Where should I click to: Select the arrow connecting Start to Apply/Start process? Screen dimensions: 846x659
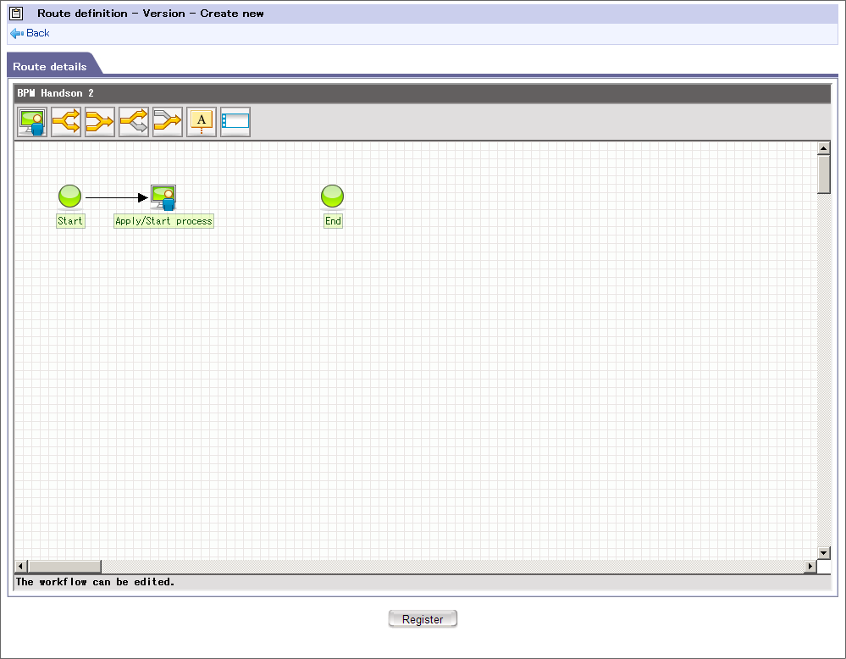(x=117, y=197)
